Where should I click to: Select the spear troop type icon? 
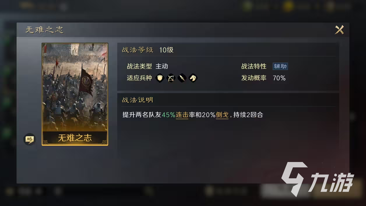tap(182, 78)
